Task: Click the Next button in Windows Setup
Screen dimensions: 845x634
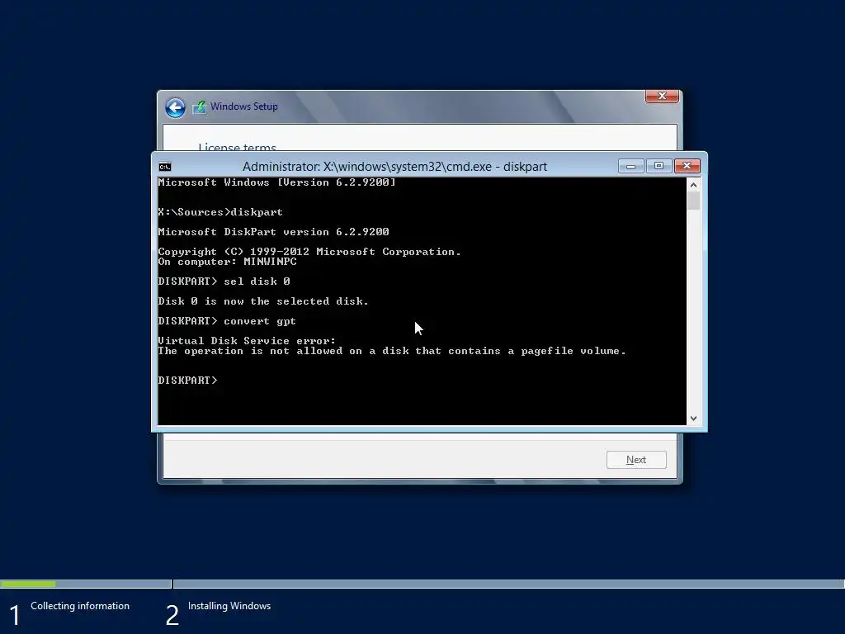Action: coord(636,460)
